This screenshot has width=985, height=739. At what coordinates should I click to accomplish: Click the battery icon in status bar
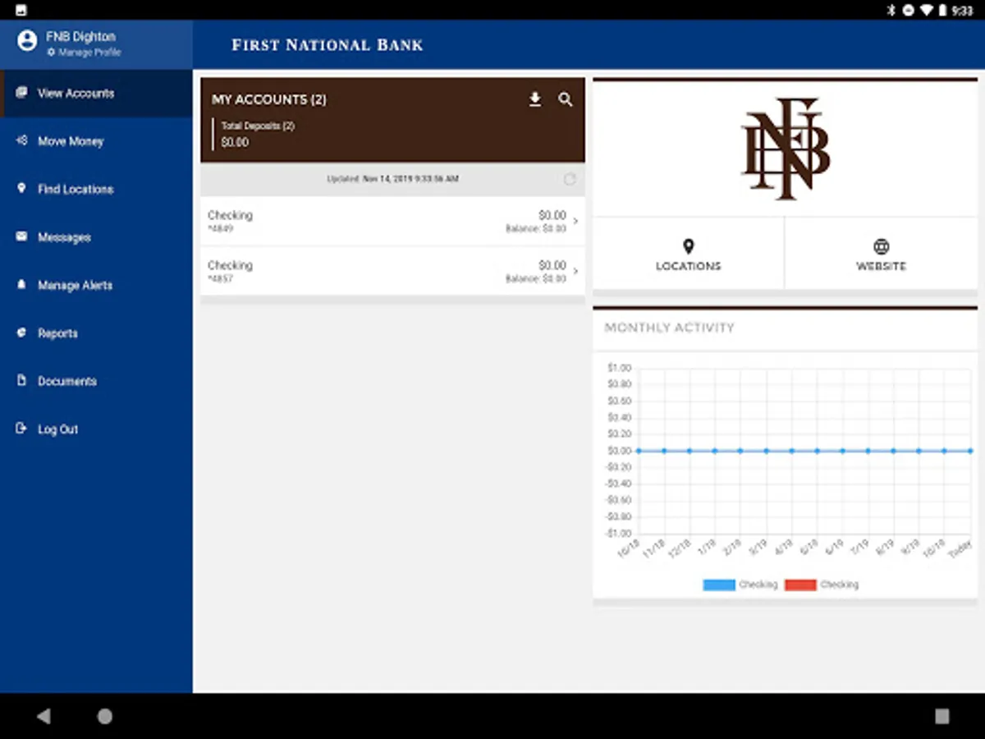[x=943, y=11]
